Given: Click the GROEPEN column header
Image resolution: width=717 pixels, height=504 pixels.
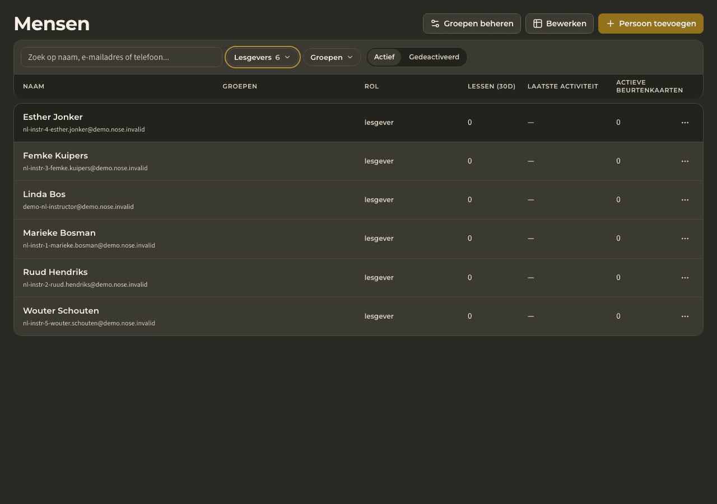Looking at the screenshot, I should pos(240,86).
